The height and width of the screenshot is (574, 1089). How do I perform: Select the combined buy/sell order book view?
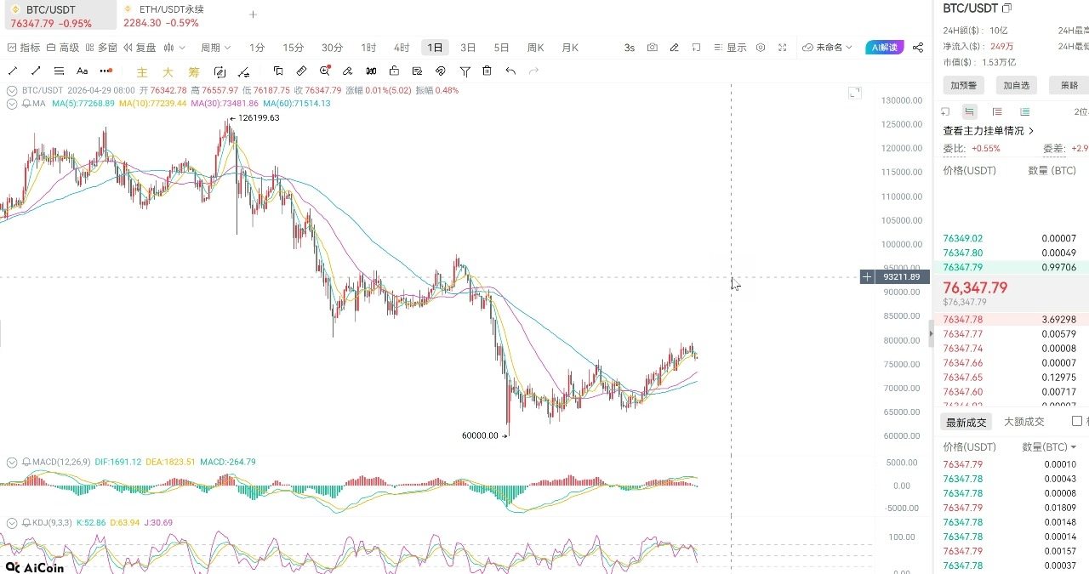tap(970, 111)
